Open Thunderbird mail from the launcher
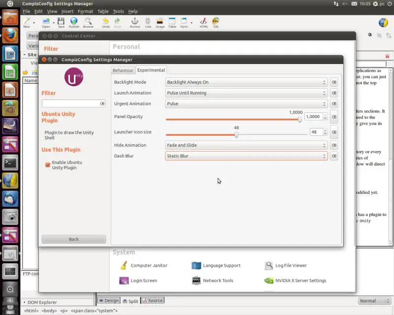The width and height of the screenshot is (394, 315). 10,199
